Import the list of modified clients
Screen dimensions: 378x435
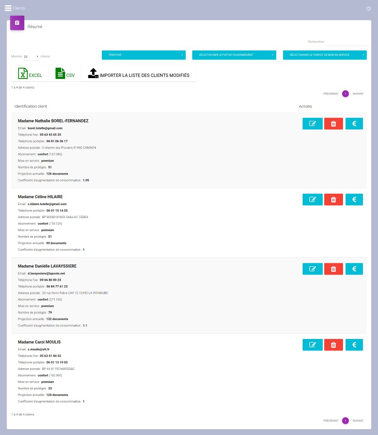pyautogui.click(x=139, y=74)
